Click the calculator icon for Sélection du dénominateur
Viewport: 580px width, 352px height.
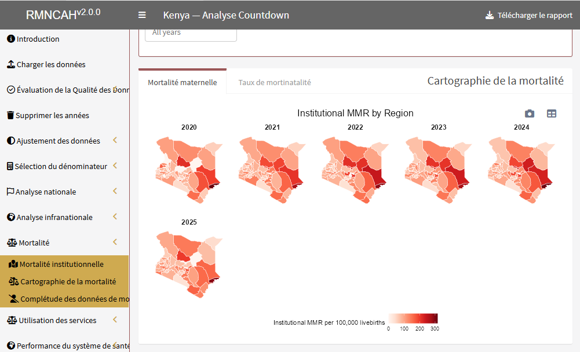pyautogui.click(x=10, y=166)
